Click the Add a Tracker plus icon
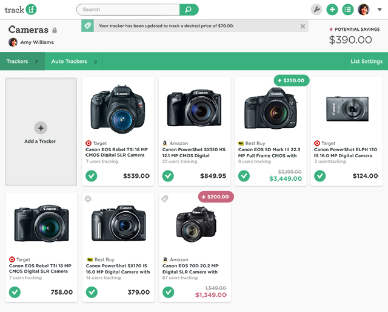The image size is (388, 312). [x=41, y=128]
